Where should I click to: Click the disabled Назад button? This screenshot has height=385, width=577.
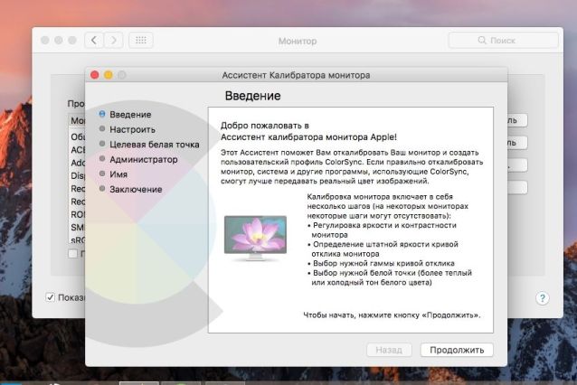[x=389, y=350]
